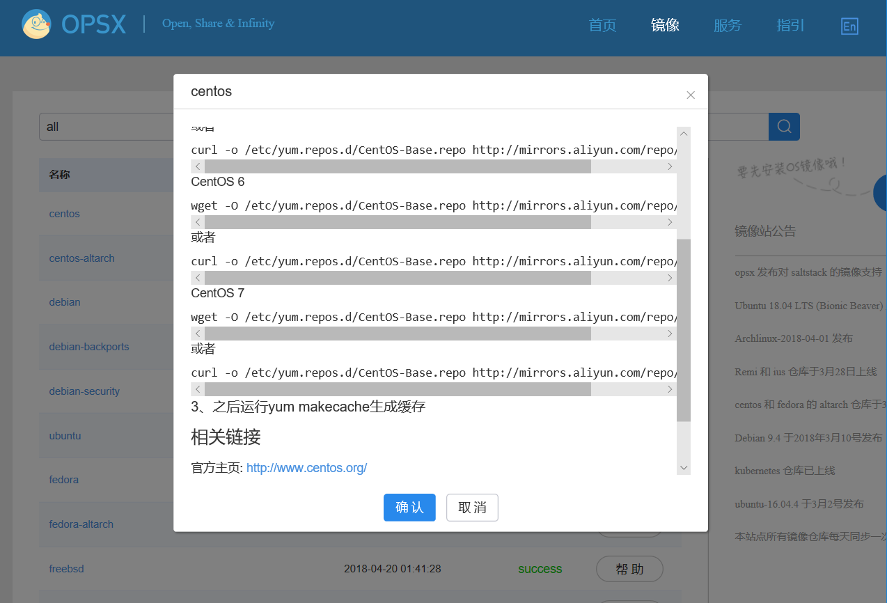Click left scroll arrow under CentOS 7 curl command
Viewport: 887px width, 603px height.
click(x=198, y=389)
